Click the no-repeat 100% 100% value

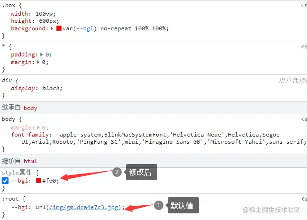tap(133, 28)
